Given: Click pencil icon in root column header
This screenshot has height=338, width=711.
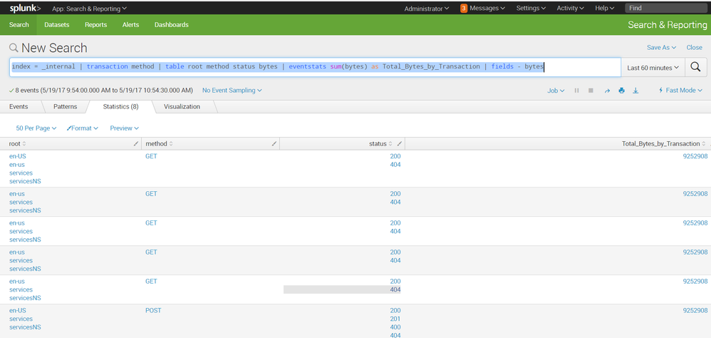Looking at the screenshot, I should click(x=136, y=144).
